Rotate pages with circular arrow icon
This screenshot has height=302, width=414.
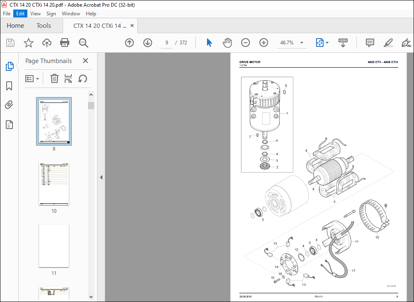tap(83, 79)
